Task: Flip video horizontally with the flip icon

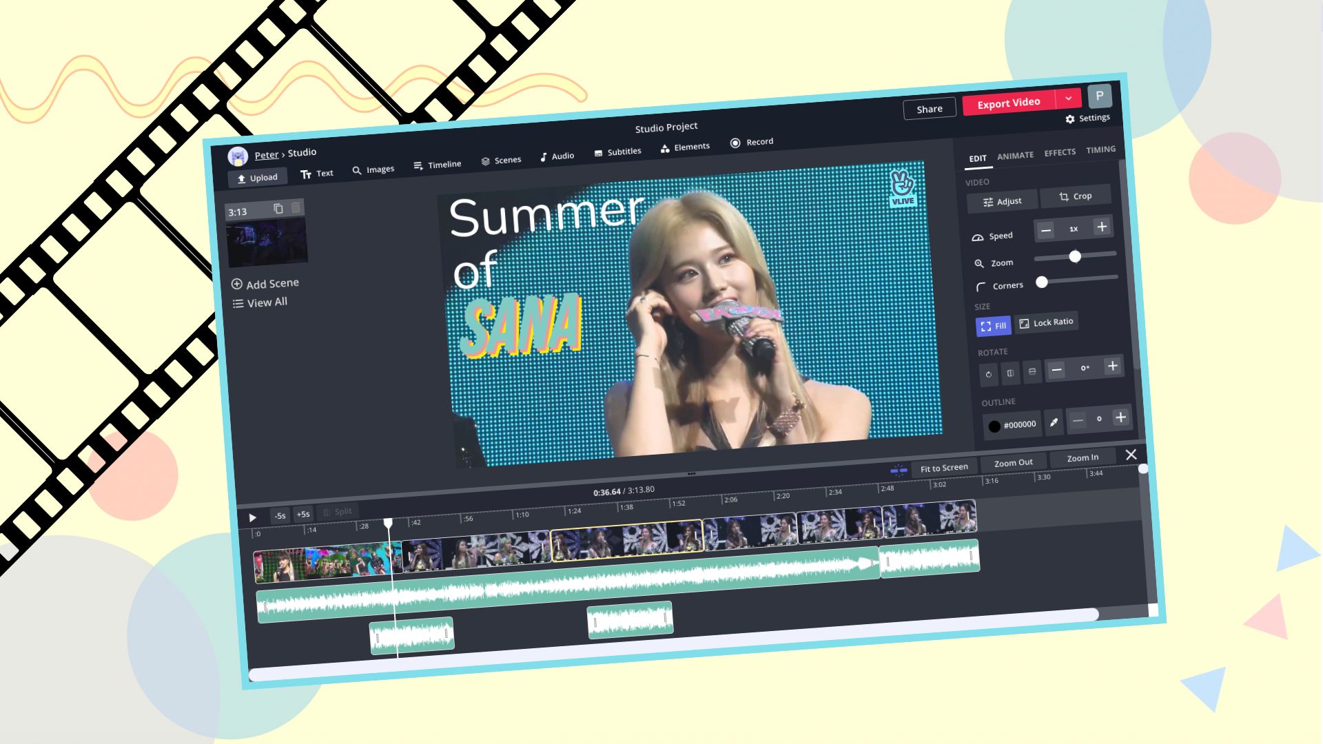Action: click(x=1010, y=373)
